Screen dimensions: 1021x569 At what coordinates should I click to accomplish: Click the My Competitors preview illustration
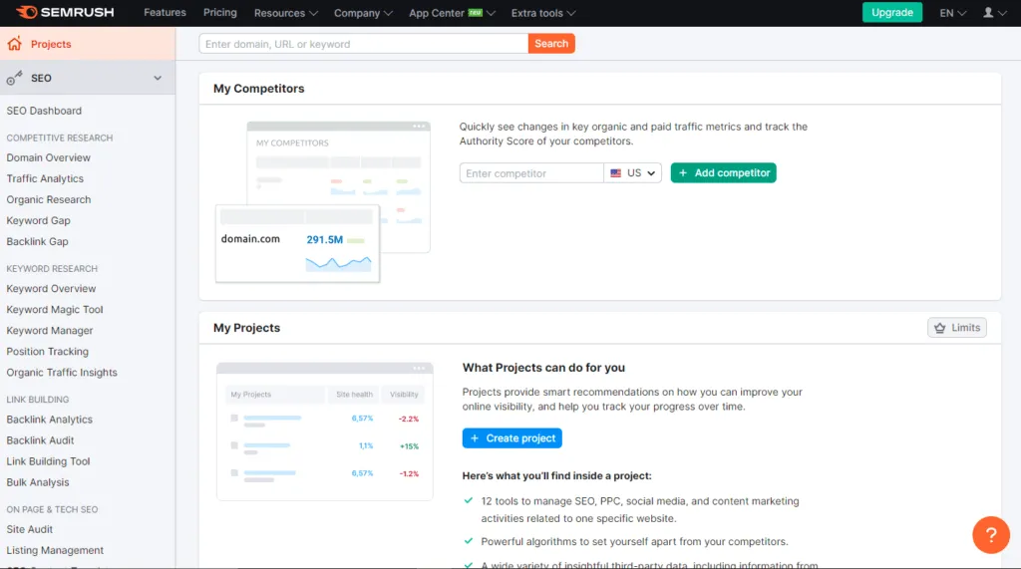[x=323, y=202]
